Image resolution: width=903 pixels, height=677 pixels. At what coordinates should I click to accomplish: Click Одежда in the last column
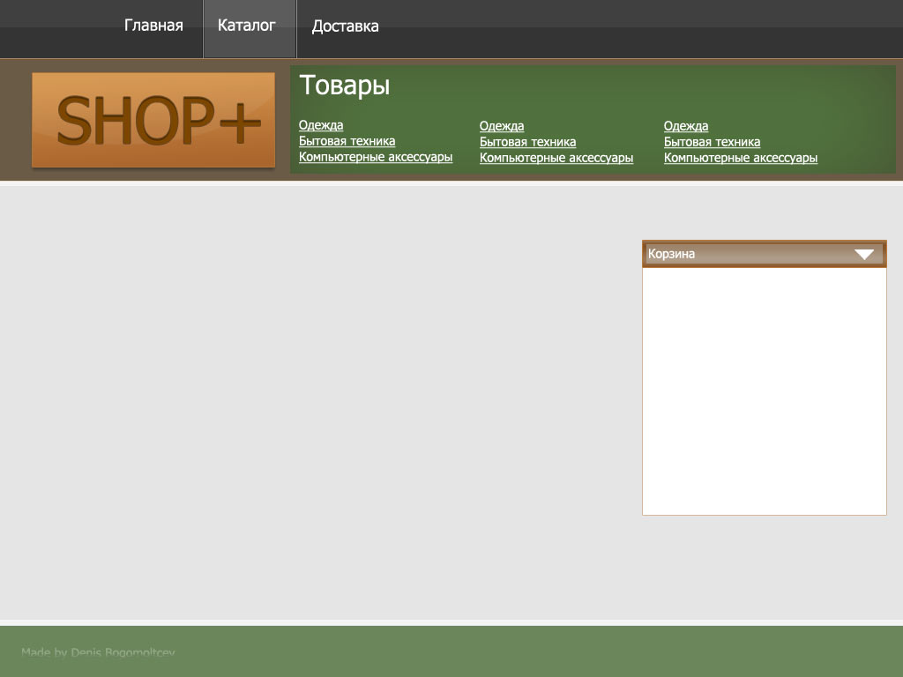click(x=686, y=126)
